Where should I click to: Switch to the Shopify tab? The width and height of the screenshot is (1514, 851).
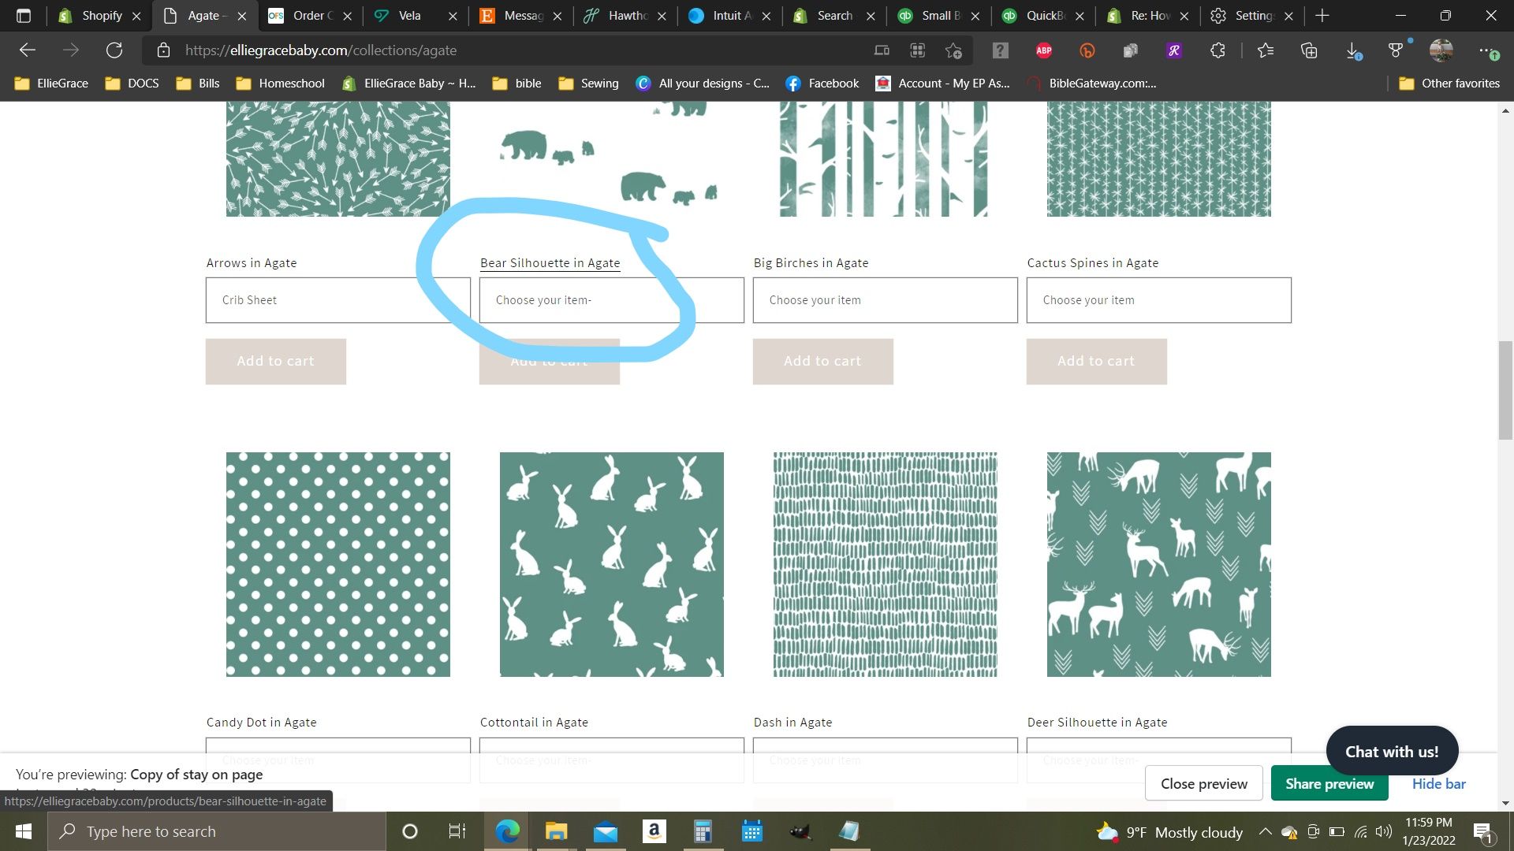[101, 16]
